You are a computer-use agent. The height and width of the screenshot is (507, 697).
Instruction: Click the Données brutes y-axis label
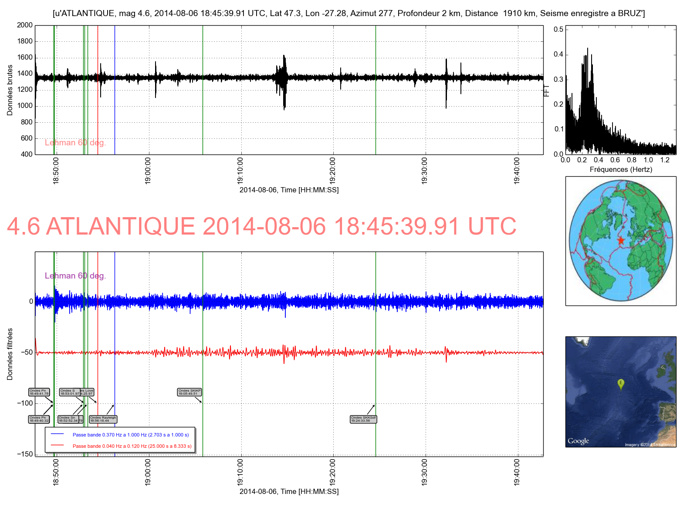point(10,90)
